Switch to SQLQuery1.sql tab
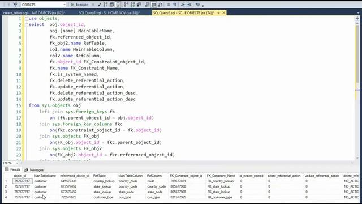The height and width of the screenshot is (204, 362). [109, 13]
